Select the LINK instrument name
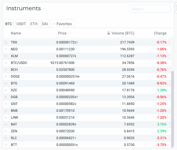This screenshot has height=150, width=177. (x=15, y=117)
